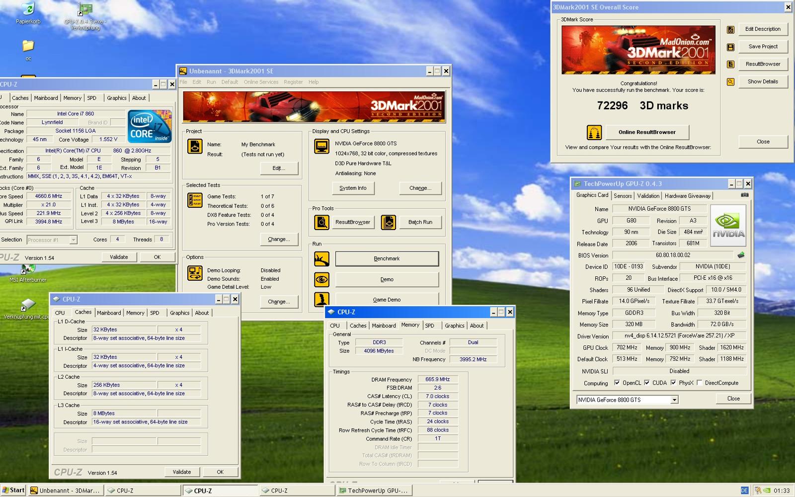Viewport: 795px width, 497px height.
Task: Switch to the Hardware Giveaway tab
Action: pos(688,196)
